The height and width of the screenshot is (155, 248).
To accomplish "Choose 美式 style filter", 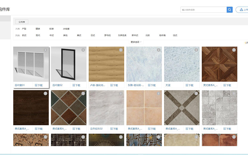I will point(79,35).
